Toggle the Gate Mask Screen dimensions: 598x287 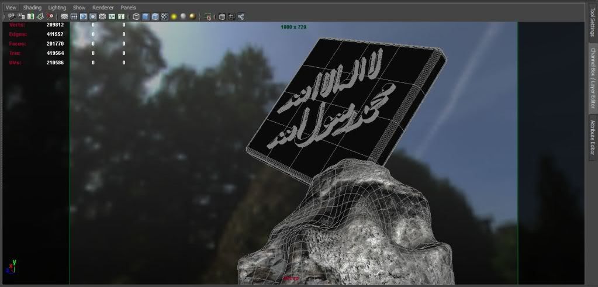click(93, 16)
